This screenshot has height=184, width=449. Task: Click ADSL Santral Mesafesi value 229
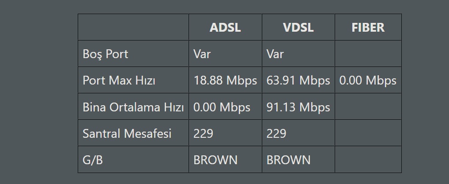coord(203,133)
